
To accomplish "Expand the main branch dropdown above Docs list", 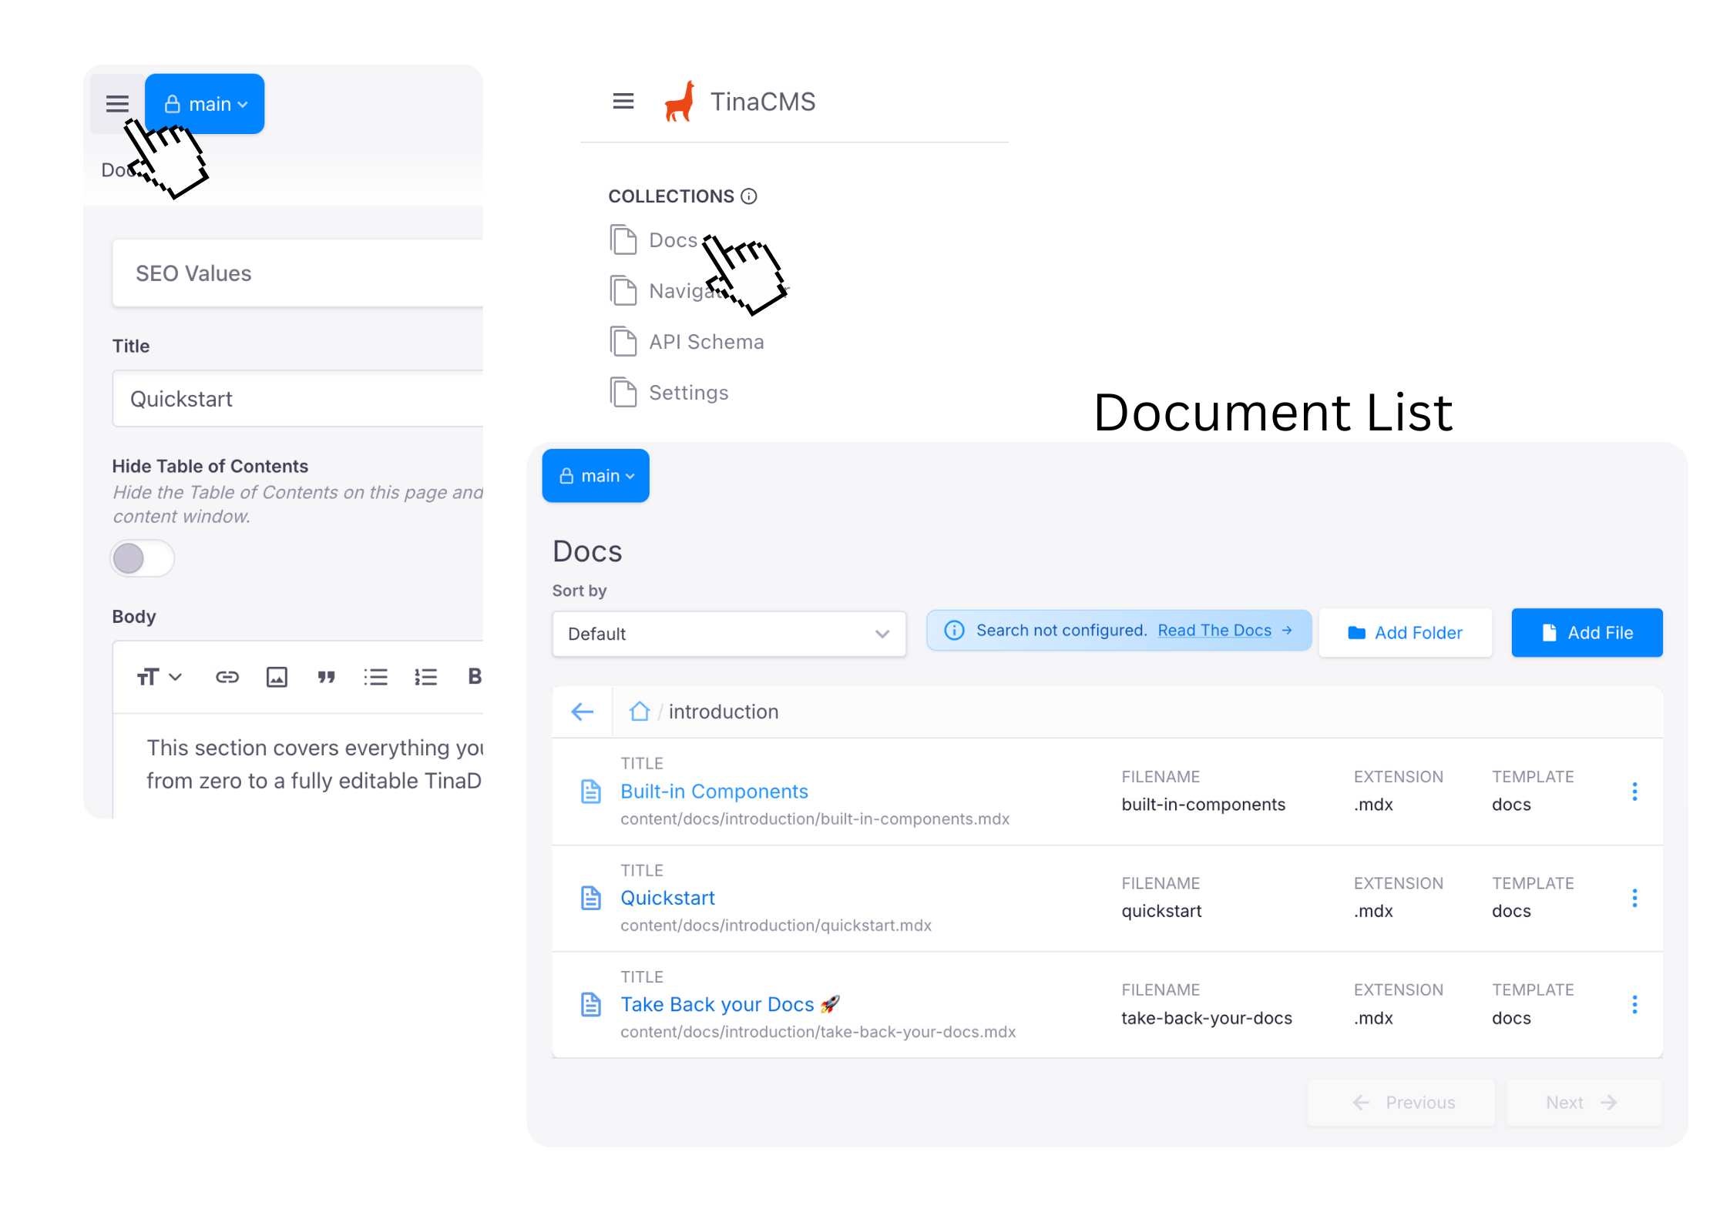I will click(x=596, y=476).
